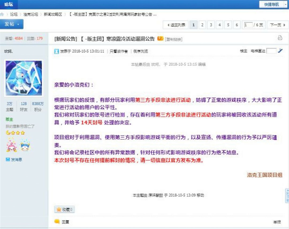The width and height of the screenshot is (289, 229).
Task: Click the 举报 report link
Action: click(x=277, y=222)
